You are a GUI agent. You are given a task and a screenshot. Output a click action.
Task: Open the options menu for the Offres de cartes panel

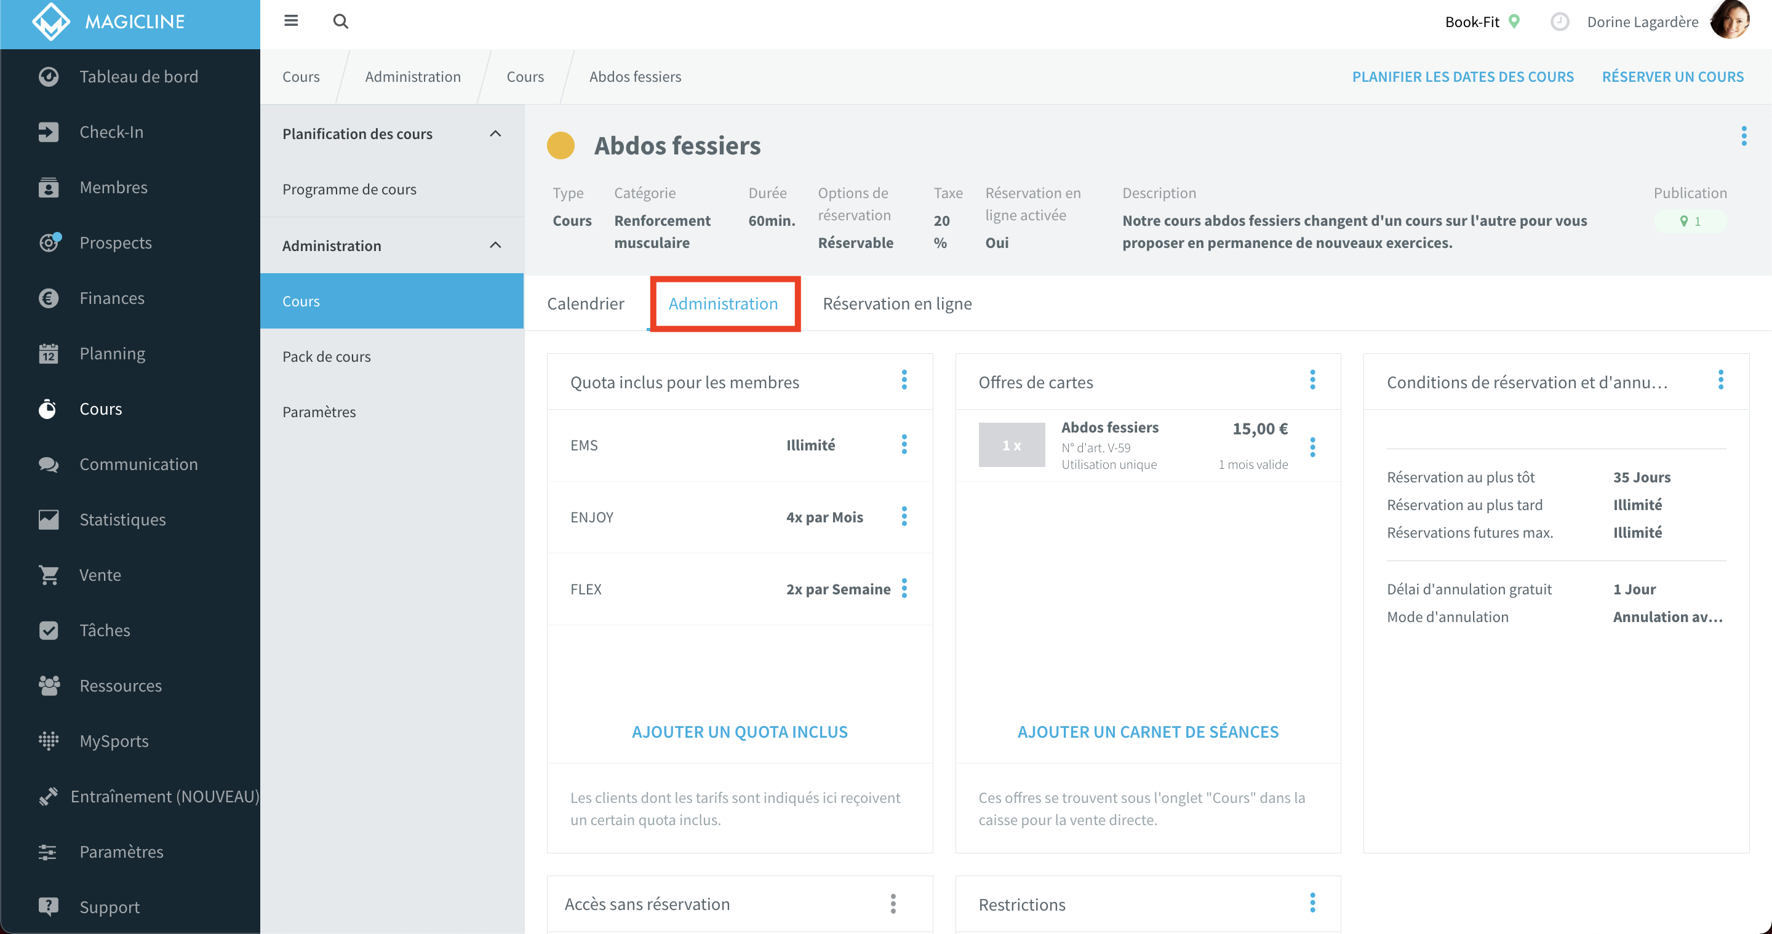(x=1312, y=380)
